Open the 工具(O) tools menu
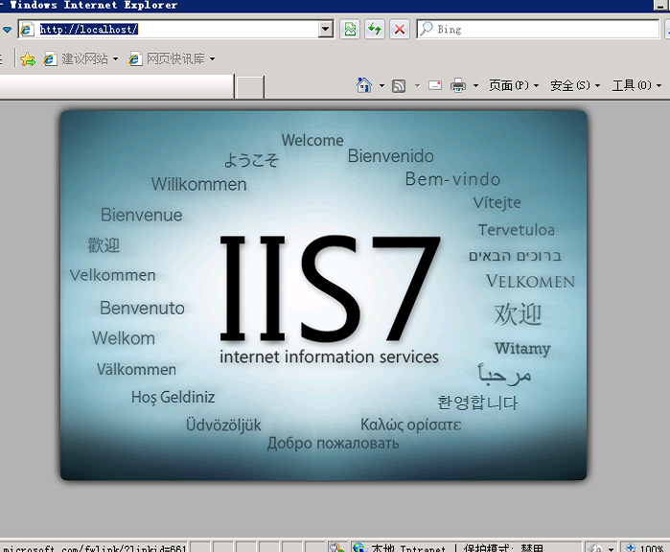This screenshot has height=552, width=670. 636,85
